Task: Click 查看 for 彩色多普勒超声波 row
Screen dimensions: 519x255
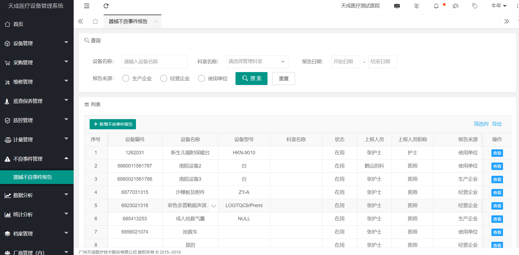Action: [x=497, y=206]
